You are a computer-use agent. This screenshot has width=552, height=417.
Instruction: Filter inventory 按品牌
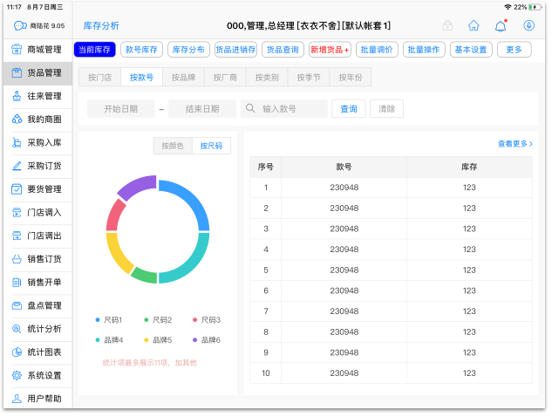183,78
